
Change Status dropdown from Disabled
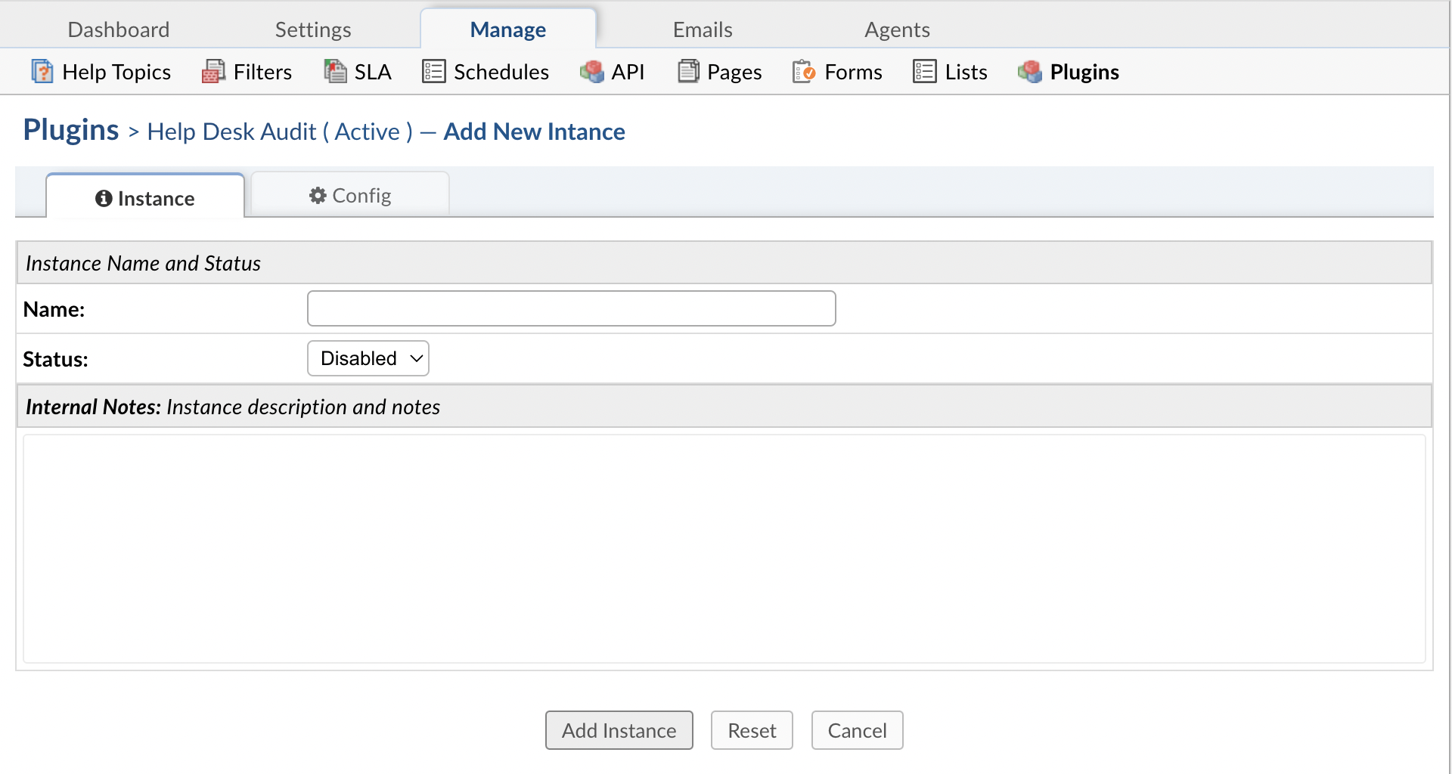tap(368, 358)
